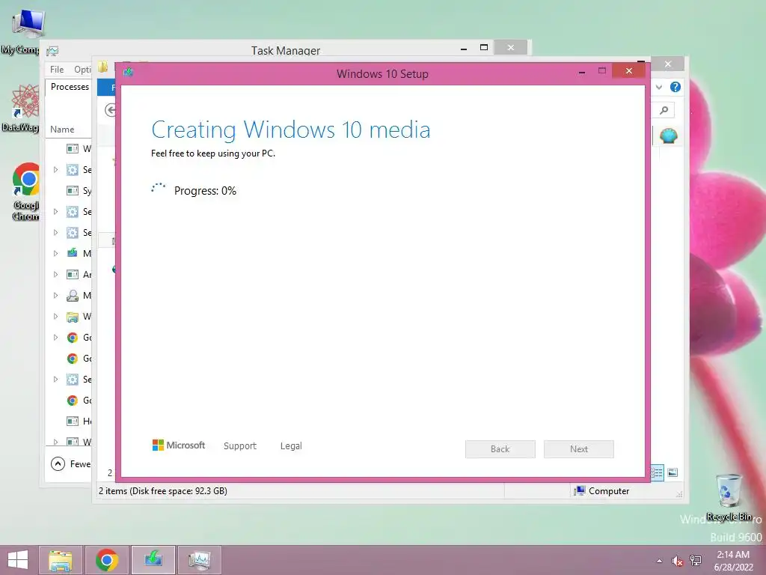The image size is (766, 575).
Task: Select the He process icon in Task Manager
Action: (x=73, y=421)
